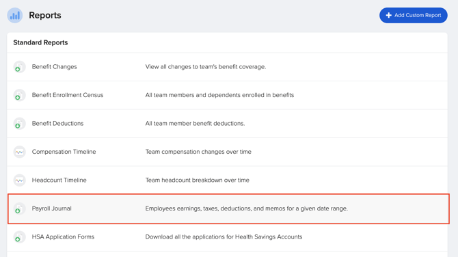
Task: Click the Payroll Journal document icon
Action: pyautogui.click(x=19, y=208)
